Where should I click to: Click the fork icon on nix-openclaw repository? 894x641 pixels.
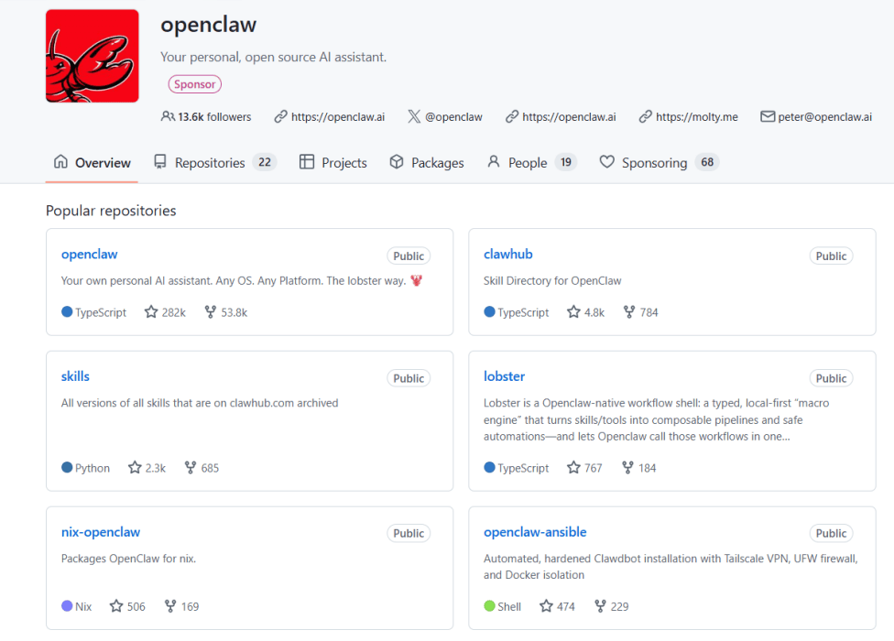click(170, 606)
